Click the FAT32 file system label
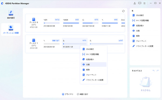 tap(57, 20)
